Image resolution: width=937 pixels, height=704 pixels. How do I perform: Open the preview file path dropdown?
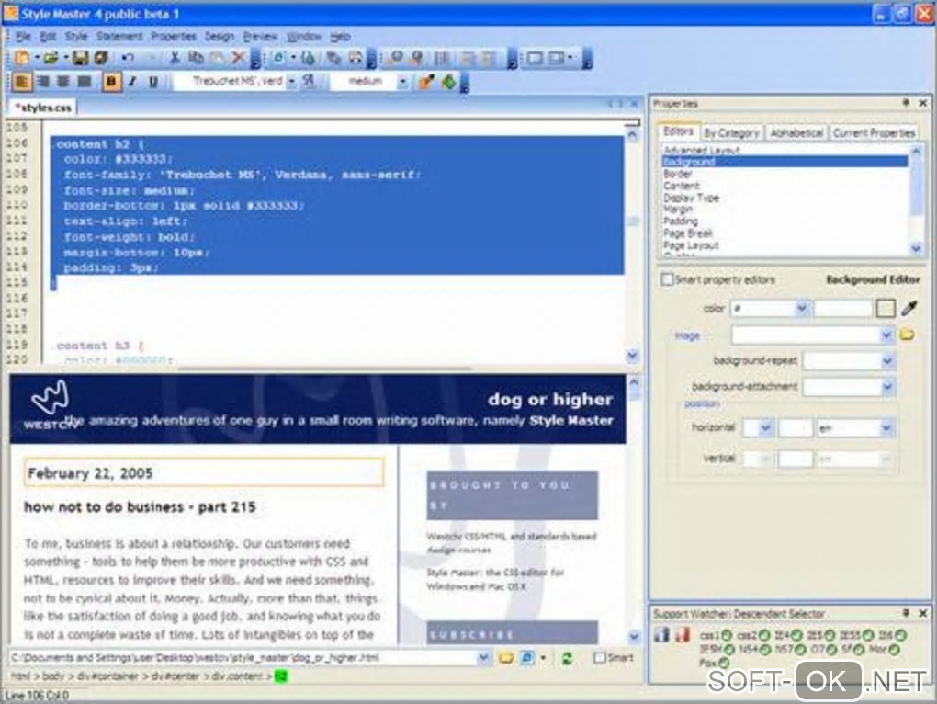coord(483,658)
